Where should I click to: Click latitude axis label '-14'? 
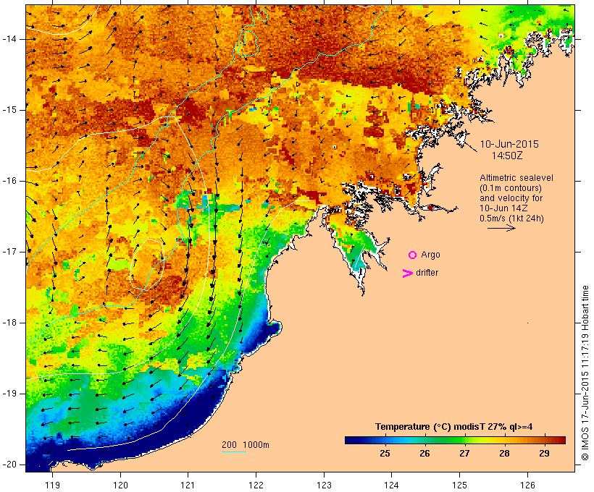(9, 39)
